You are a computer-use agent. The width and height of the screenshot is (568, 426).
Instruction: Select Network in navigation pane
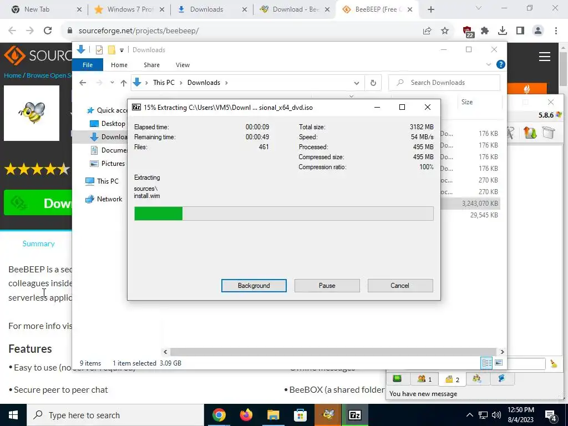(x=104, y=199)
